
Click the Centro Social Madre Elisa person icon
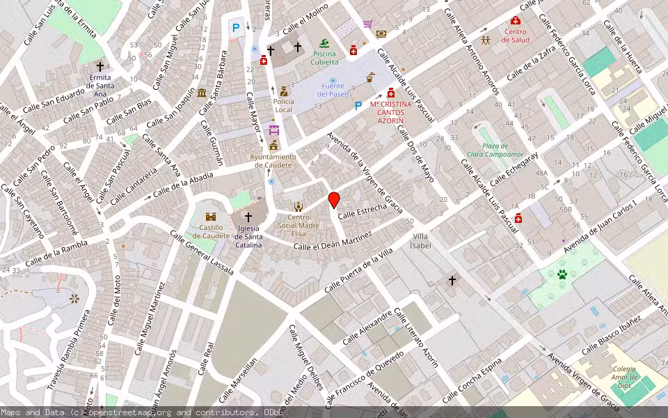pos(298,207)
